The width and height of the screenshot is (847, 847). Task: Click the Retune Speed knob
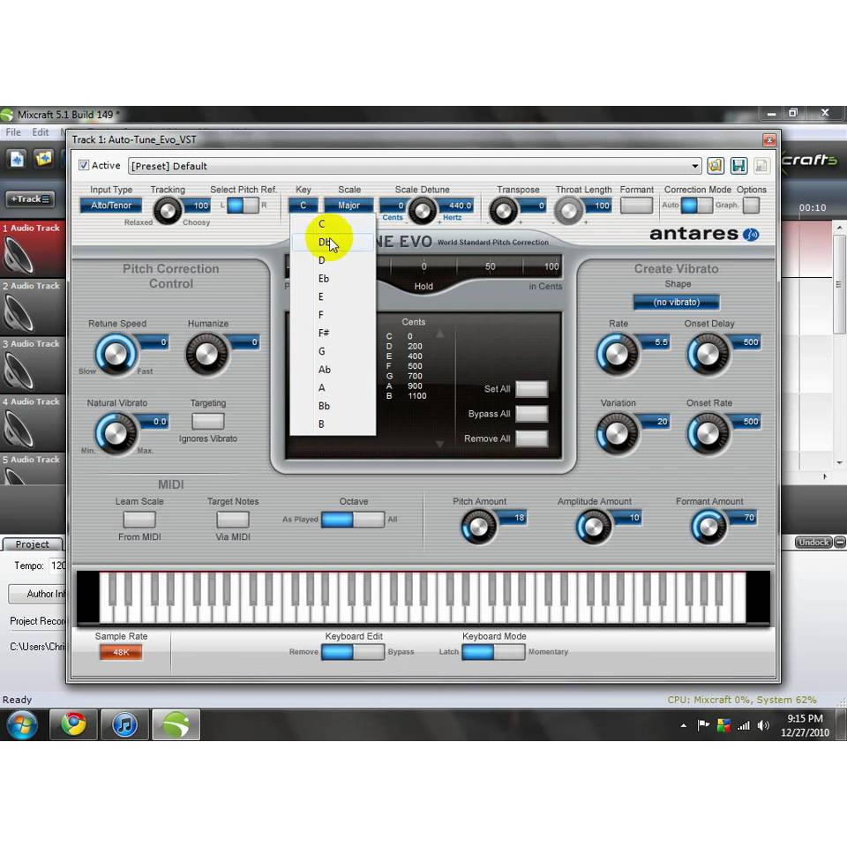(115, 355)
